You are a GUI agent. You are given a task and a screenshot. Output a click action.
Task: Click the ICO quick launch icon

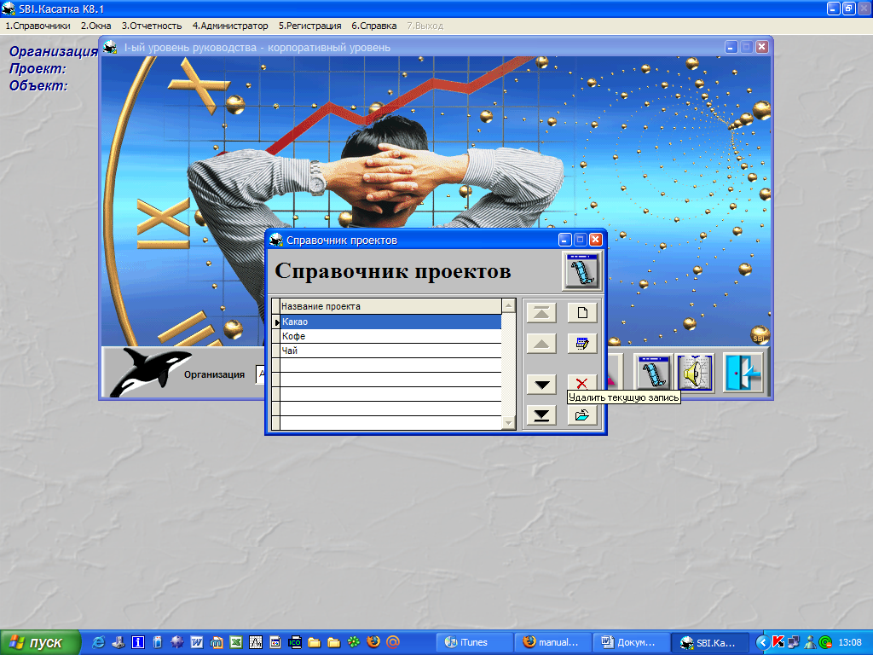click(294, 642)
